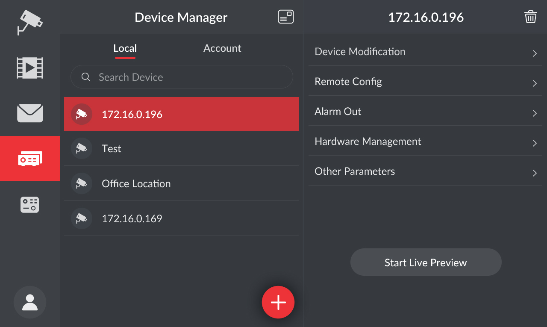Screen dimensions: 547x327
Task: Open the live camera view sidebar icon
Action: pyautogui.click(x=29, y=22)
